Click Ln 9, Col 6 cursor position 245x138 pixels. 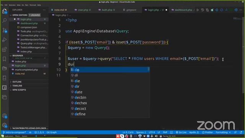click(128, 132)
